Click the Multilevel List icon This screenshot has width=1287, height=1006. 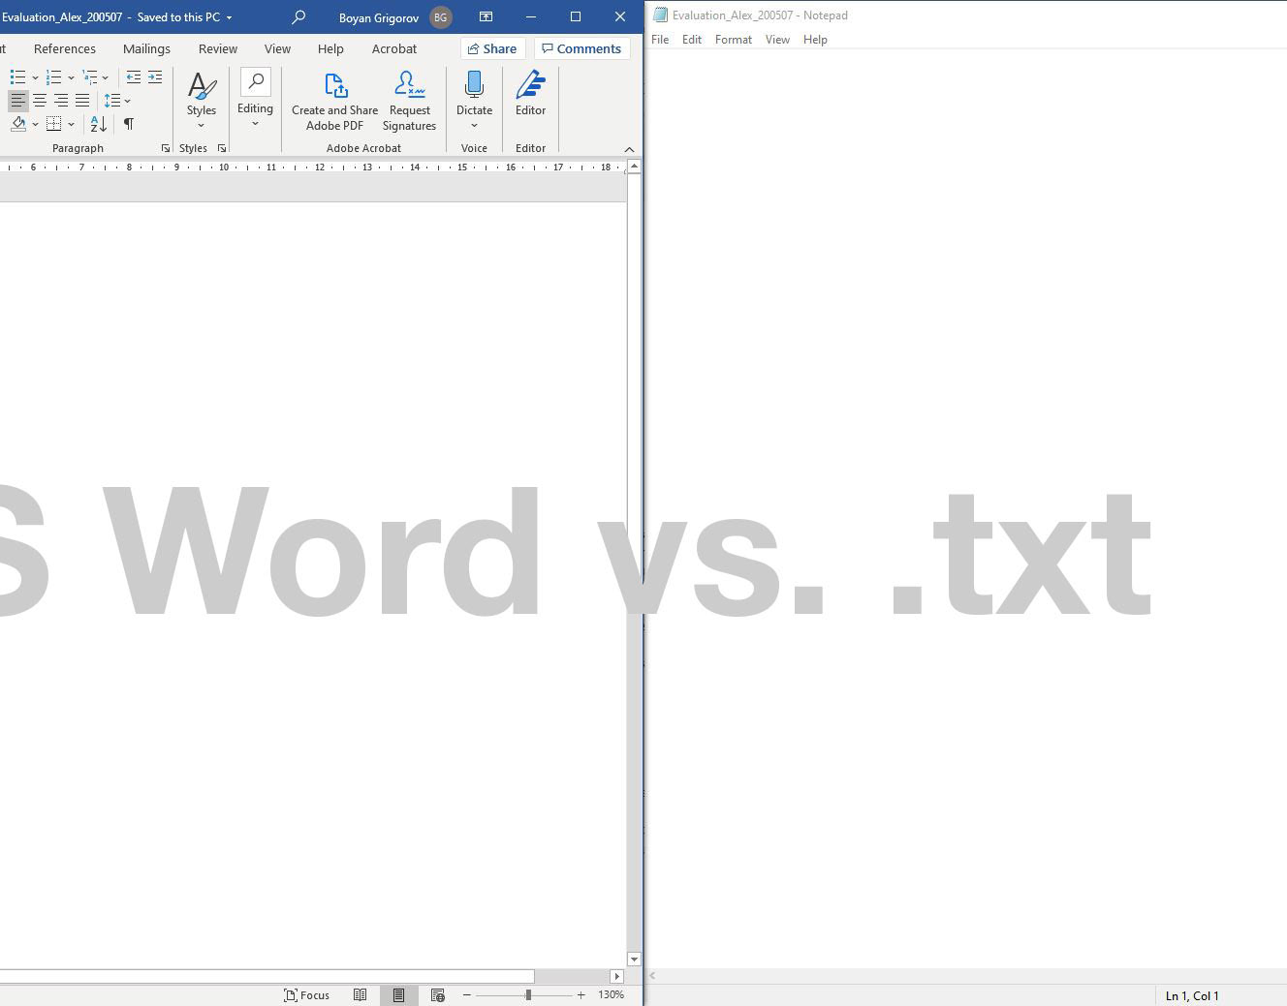[x=90, y=77]
